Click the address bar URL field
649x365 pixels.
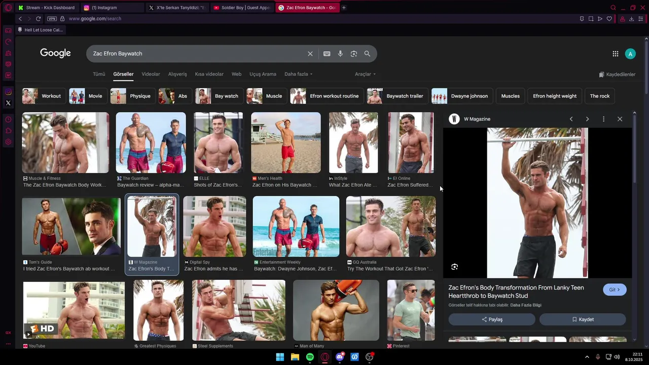click(x=319, y=19)
